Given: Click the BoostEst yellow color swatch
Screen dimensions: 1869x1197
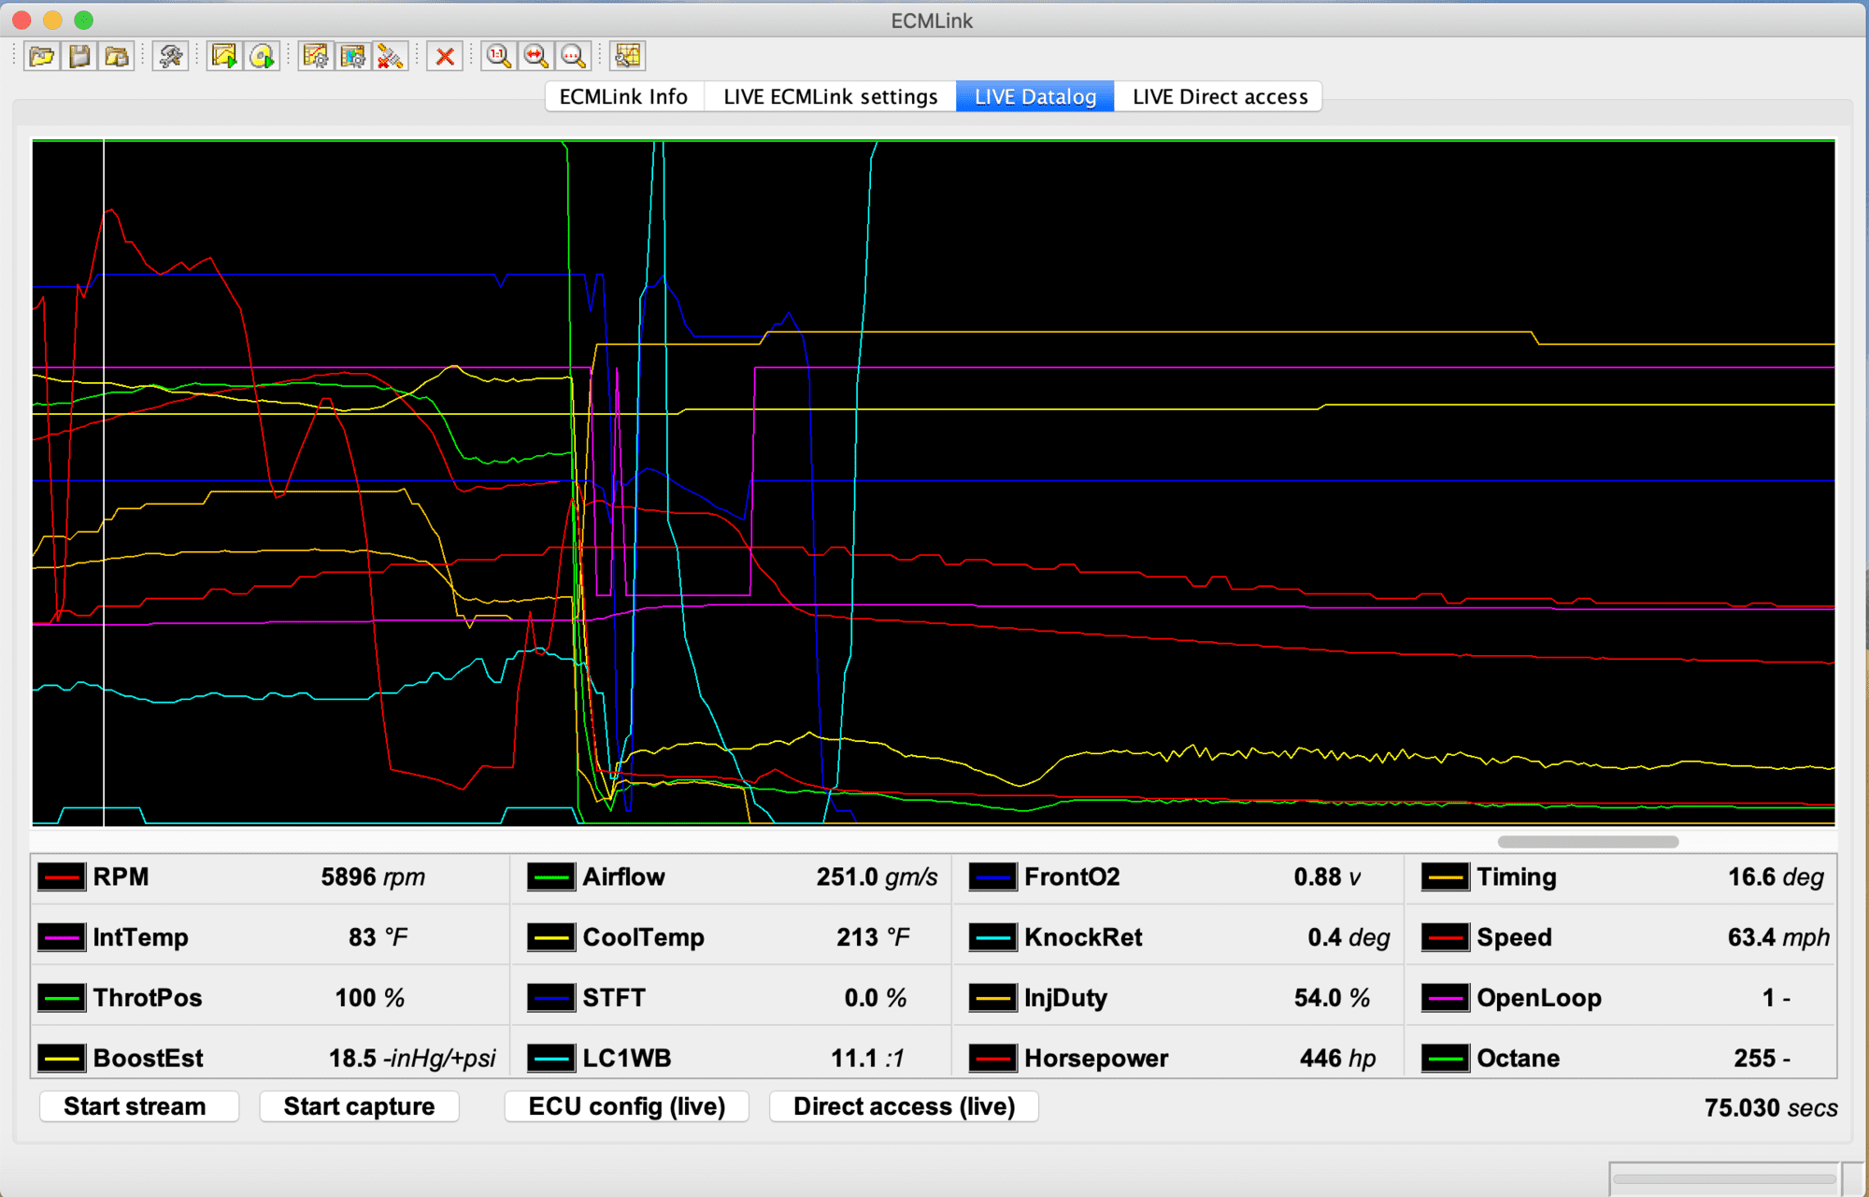Looking at the screenshot, I should click(x=62, y=1058).
